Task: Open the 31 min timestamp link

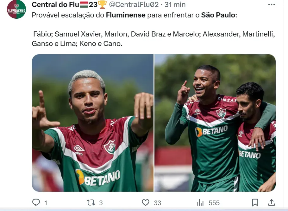Action: coord(175,5)
